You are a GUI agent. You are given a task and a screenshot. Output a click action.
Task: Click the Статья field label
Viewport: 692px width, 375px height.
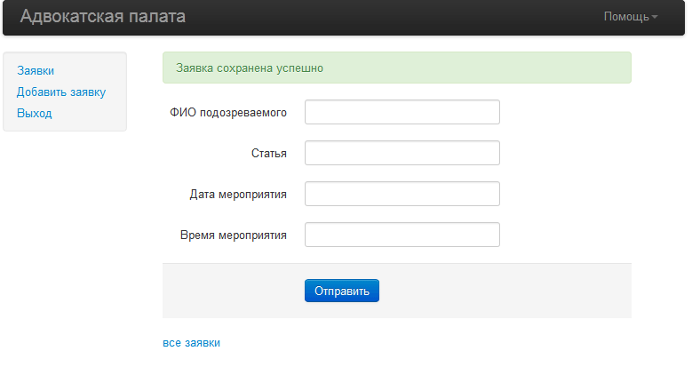pos(269,153)
